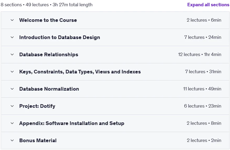230x150 pixels.
Task: Click chevron next to Keys, Constraints section
Action: click(x=12, y=72)
